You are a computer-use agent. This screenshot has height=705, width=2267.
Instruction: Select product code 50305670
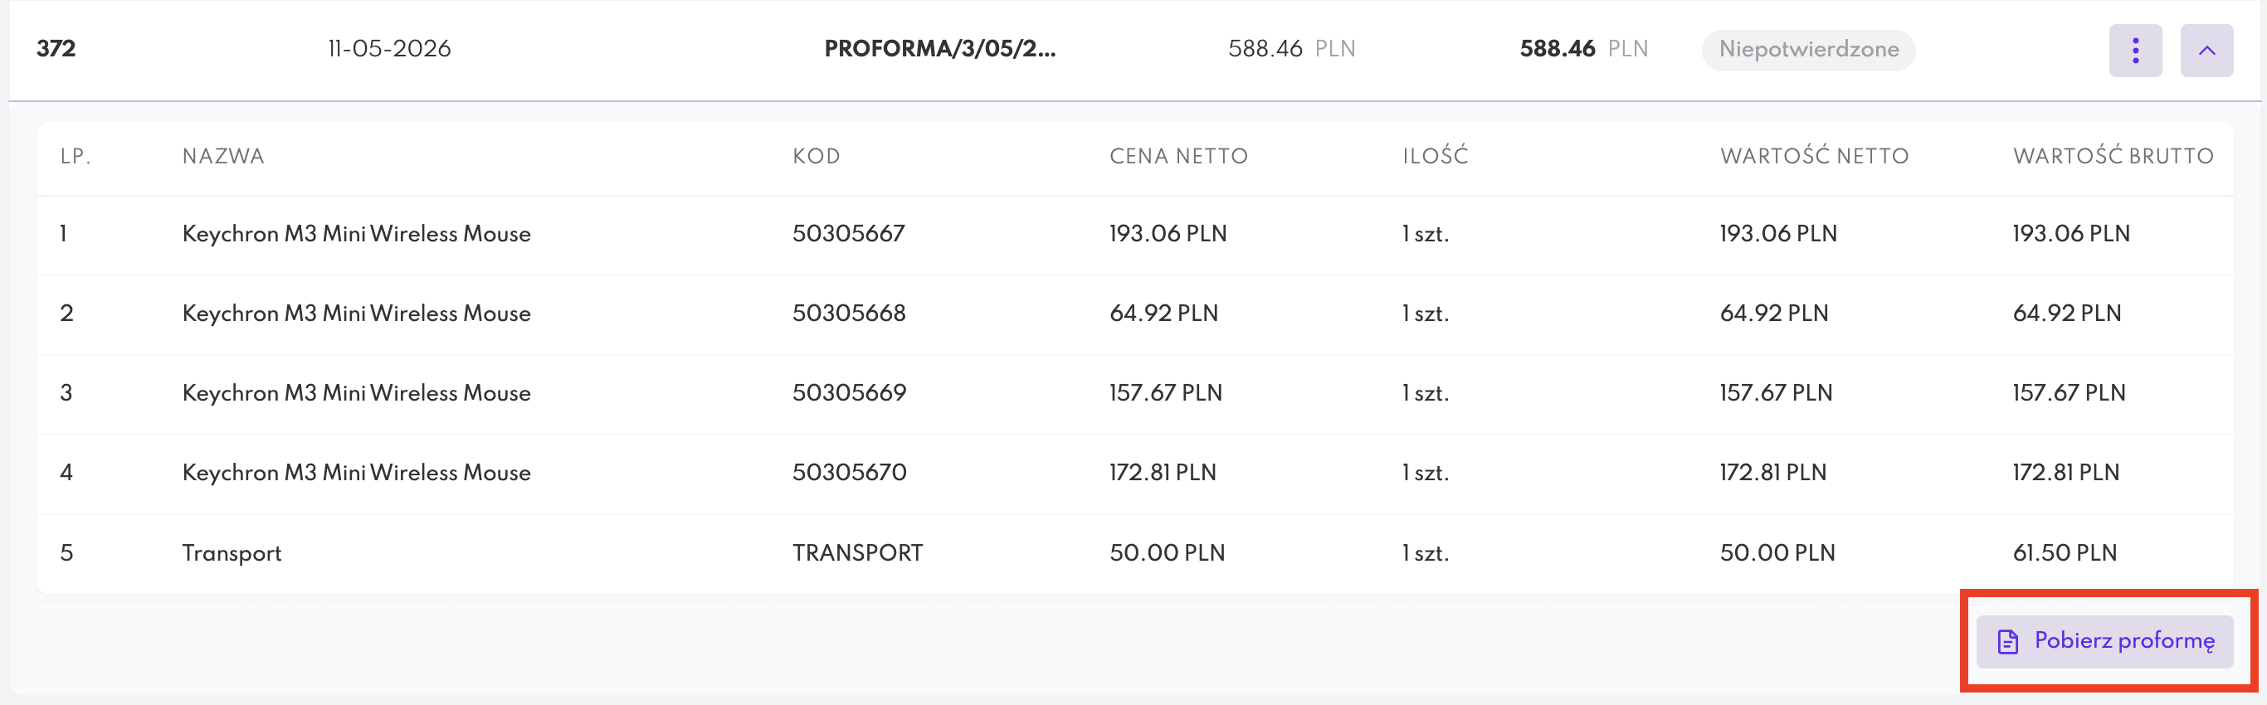[x=849, y=473]
